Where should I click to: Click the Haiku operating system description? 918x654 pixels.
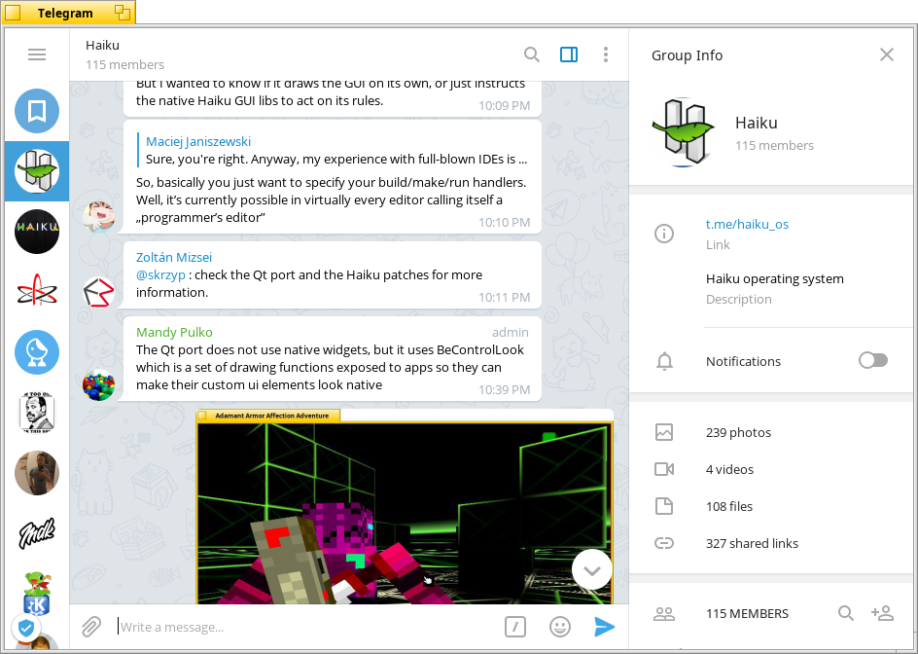[x=774, y=279]
